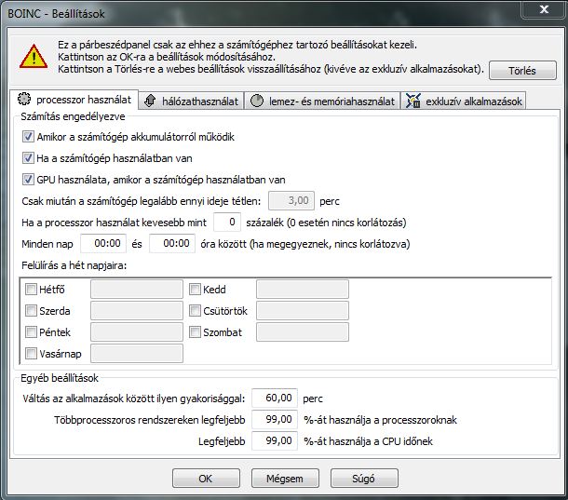Click the Péntek time range field
Image resolution: width=568 pixels, height=500 pixels.
[137, 331]
